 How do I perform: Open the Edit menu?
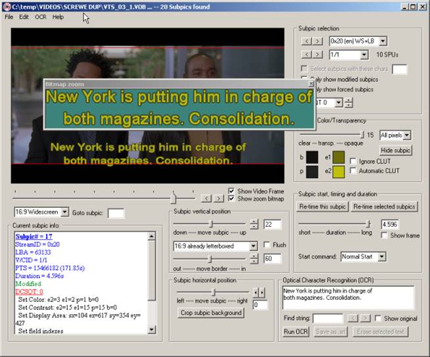(24, 17)
